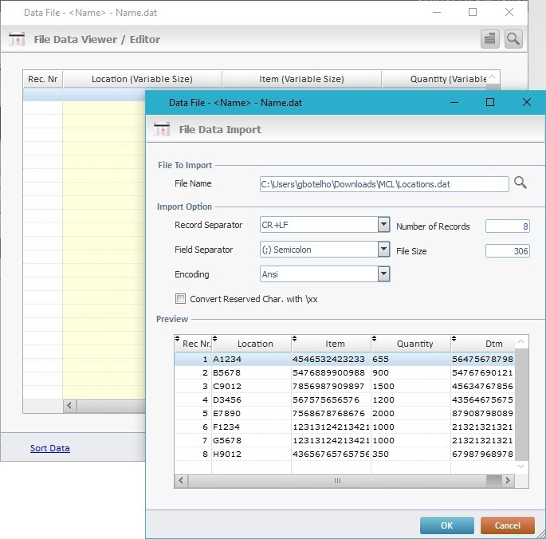
Task: Click sort arrows on Quantity column header
Action: click(375, 338)
